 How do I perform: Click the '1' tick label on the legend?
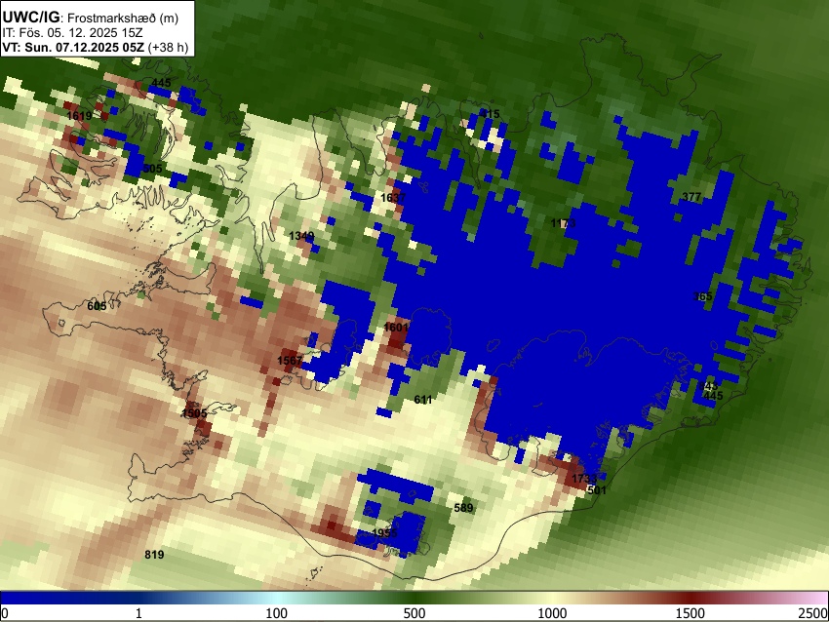pyautogui.click(x=138, y=613)
